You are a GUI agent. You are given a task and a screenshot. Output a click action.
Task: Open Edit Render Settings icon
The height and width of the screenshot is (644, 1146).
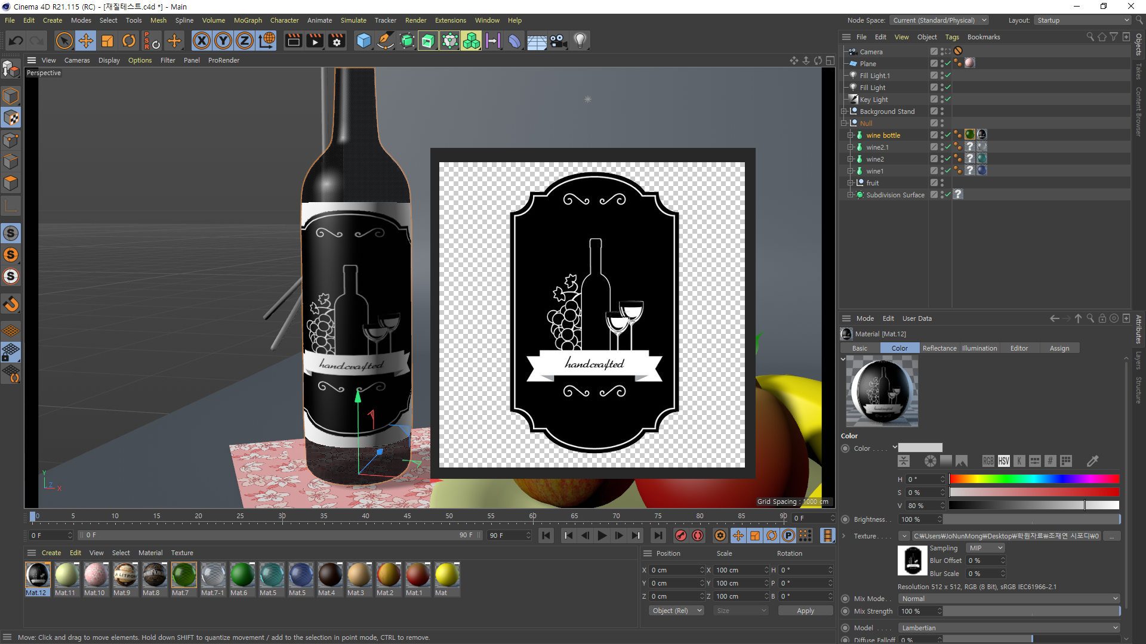337,41
